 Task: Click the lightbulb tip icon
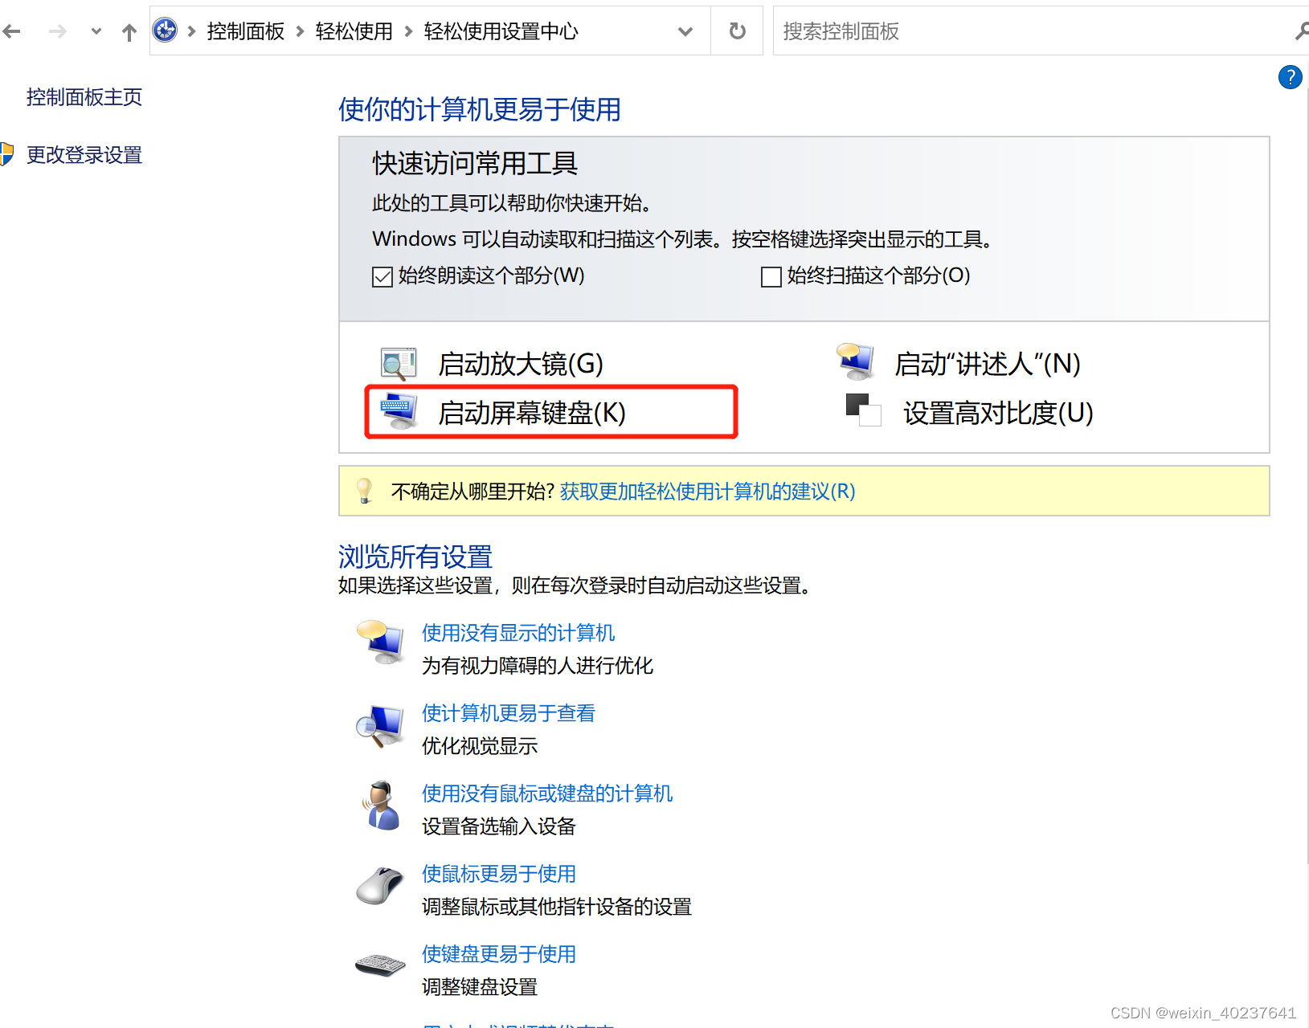(364, 491)
